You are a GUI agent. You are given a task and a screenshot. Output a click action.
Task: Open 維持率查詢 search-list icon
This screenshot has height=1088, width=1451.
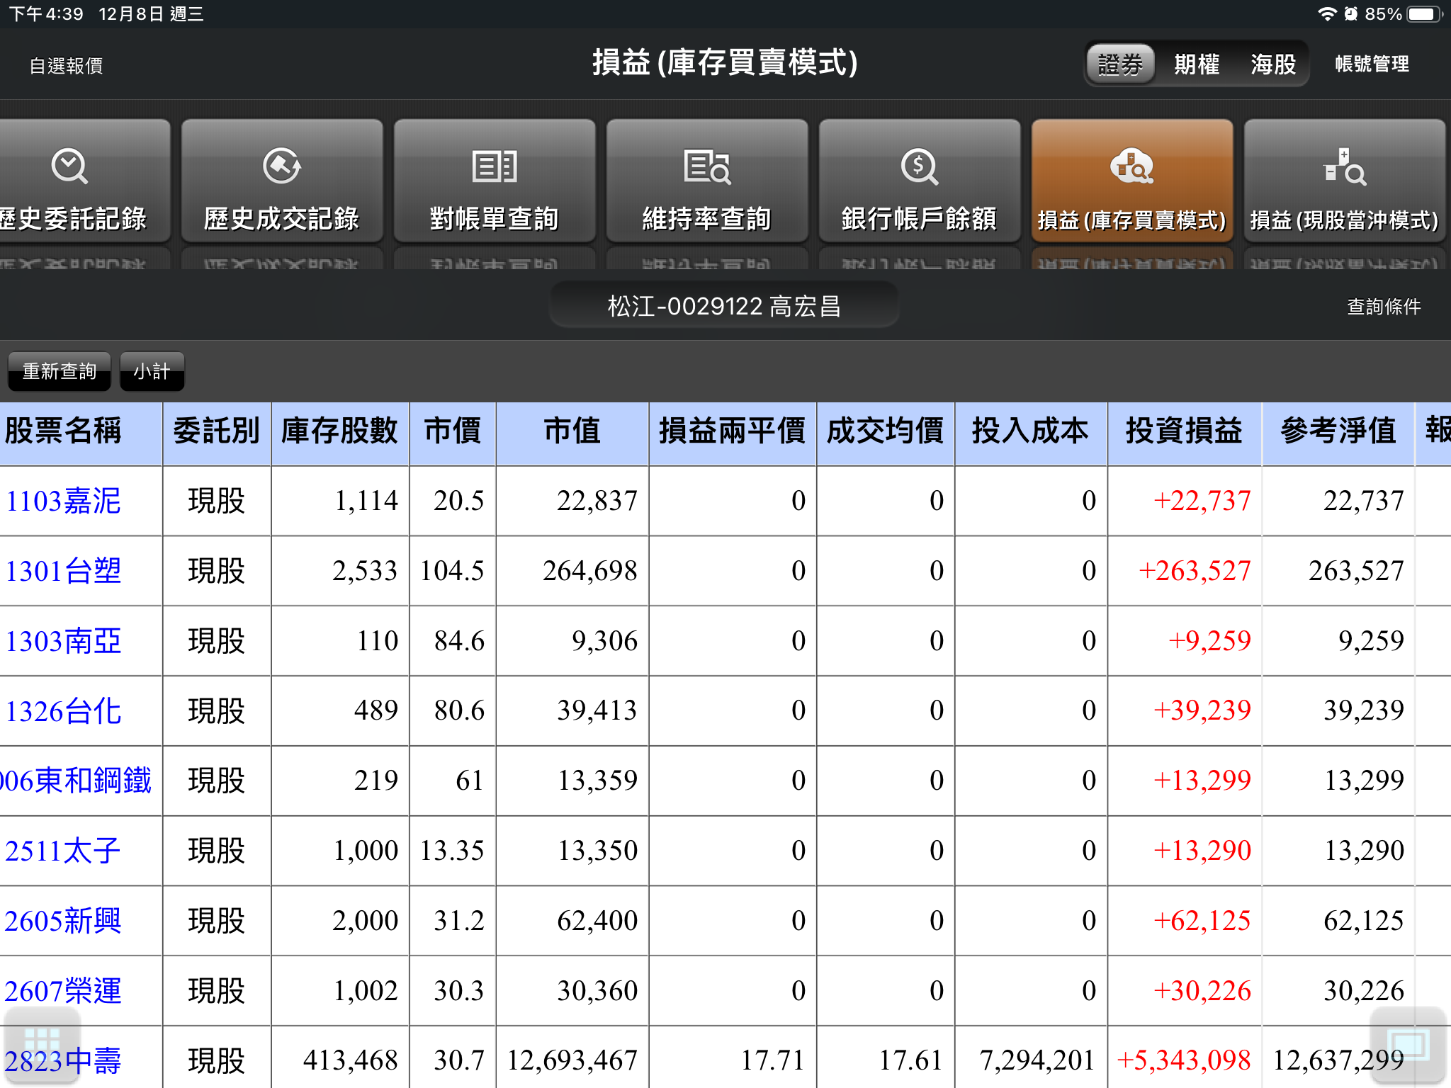tap(706, 166)
